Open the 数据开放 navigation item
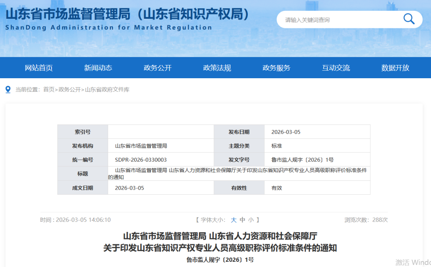Image resolution: width=431 pixels, height=267 pixels. [395, 68]
